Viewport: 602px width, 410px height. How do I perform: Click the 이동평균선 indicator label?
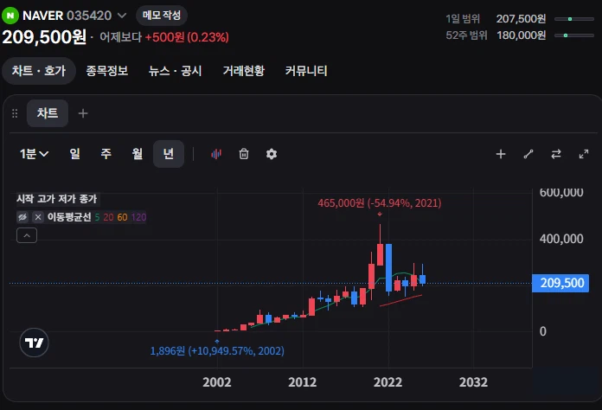click(69, 217)
